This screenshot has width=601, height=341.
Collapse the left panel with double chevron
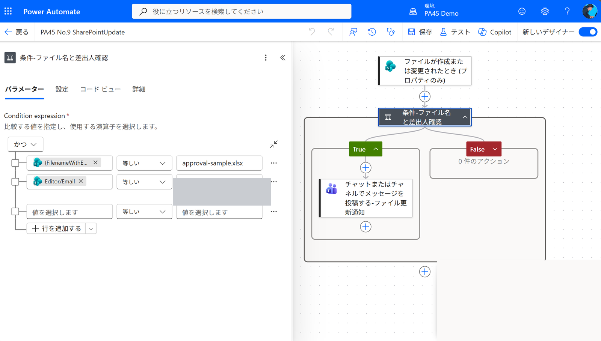click(x=283, y=57)
